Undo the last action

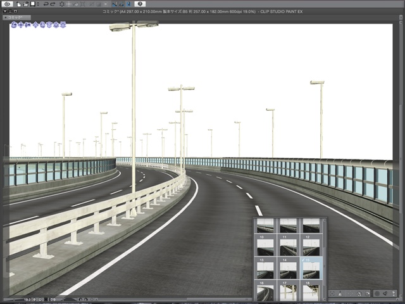46,4
